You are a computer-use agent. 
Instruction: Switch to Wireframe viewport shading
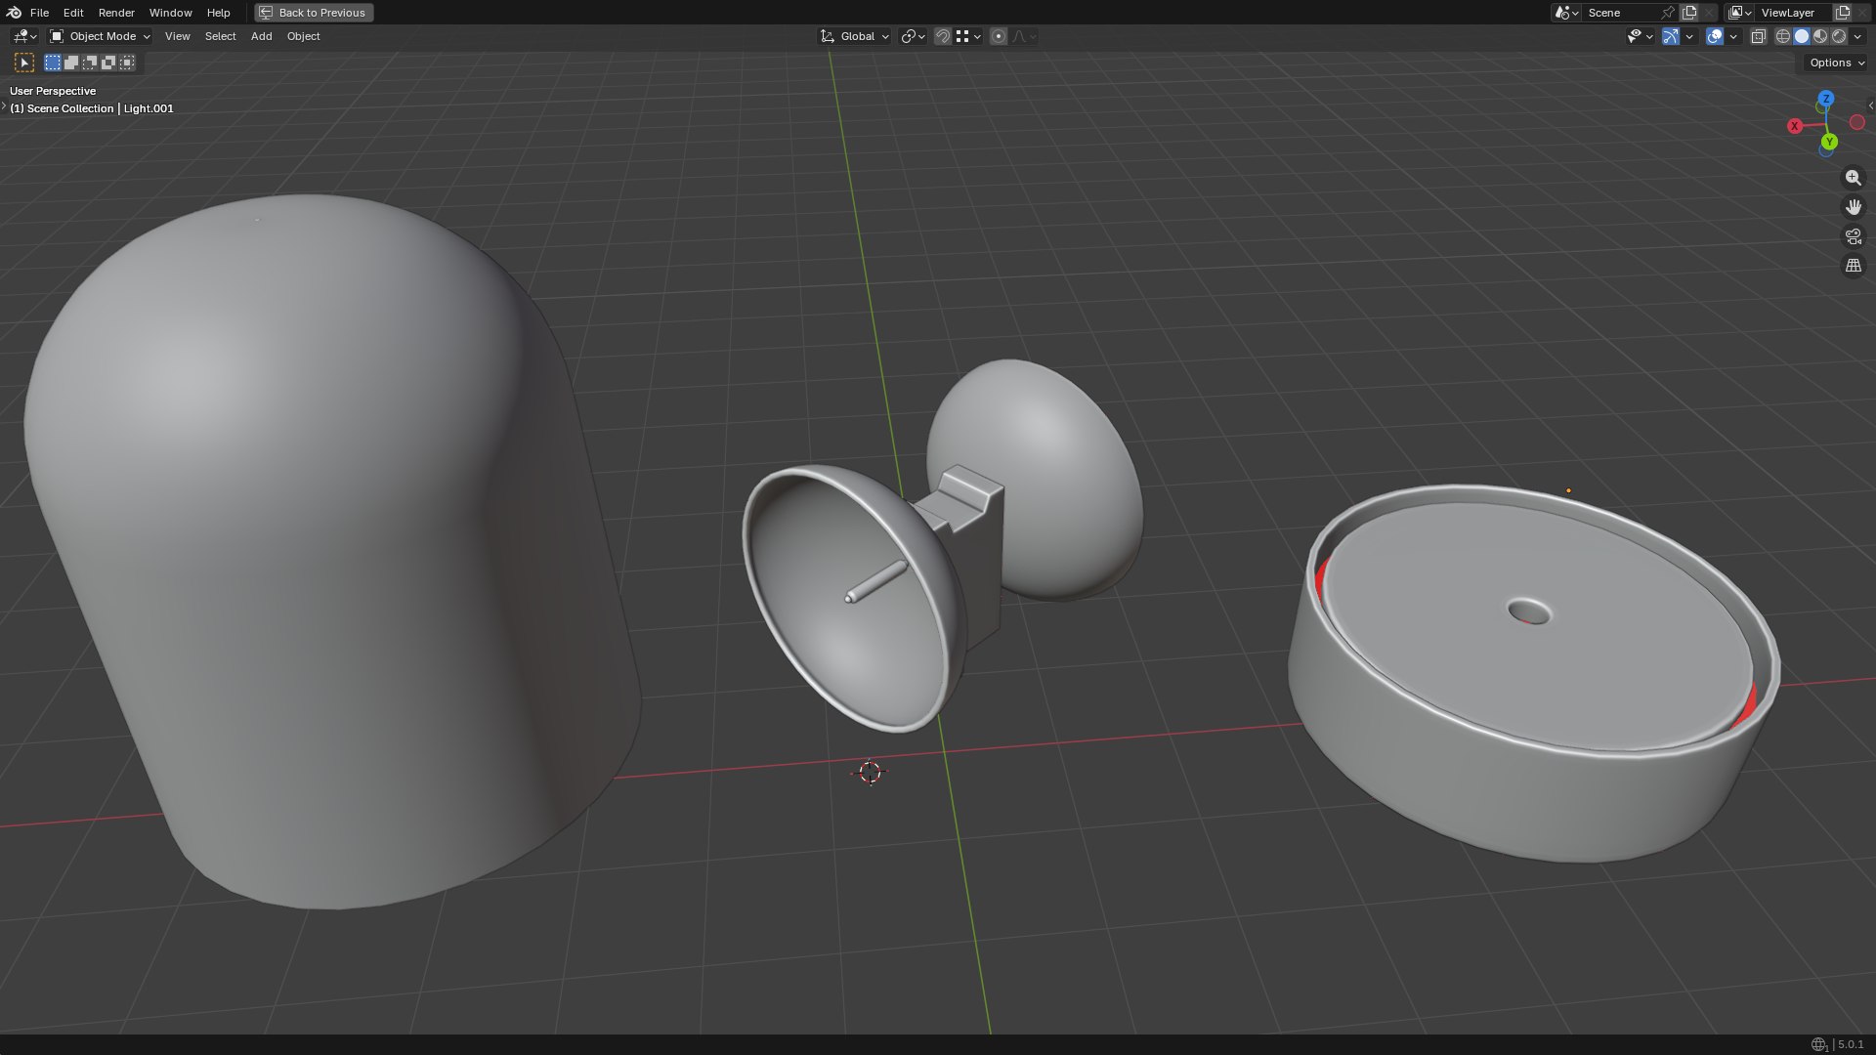pyautogui.click(x=1783, y=36)
